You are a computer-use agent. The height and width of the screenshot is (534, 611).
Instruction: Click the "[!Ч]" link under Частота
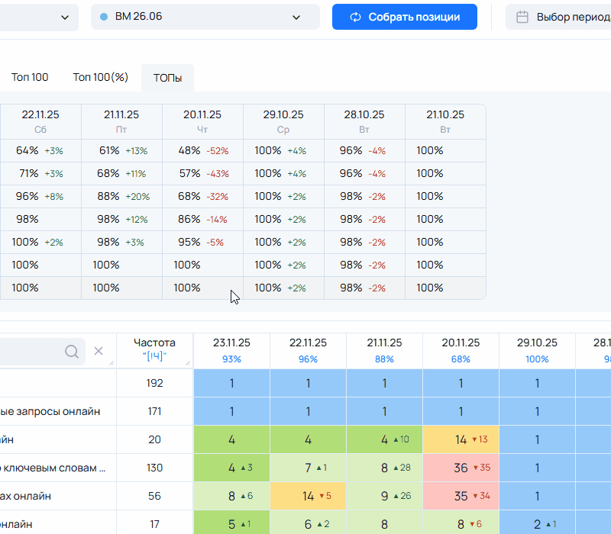[154, 357]
